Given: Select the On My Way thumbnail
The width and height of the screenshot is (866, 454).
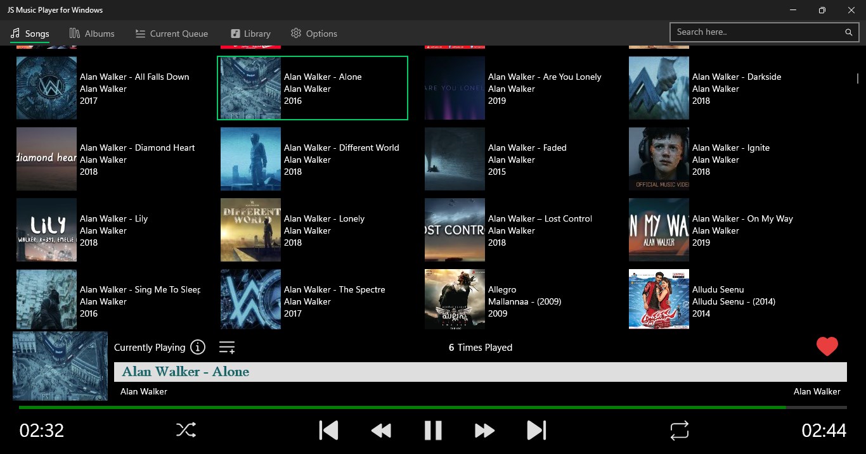Looking at the screenshot, I should click(x=659, y=230).
